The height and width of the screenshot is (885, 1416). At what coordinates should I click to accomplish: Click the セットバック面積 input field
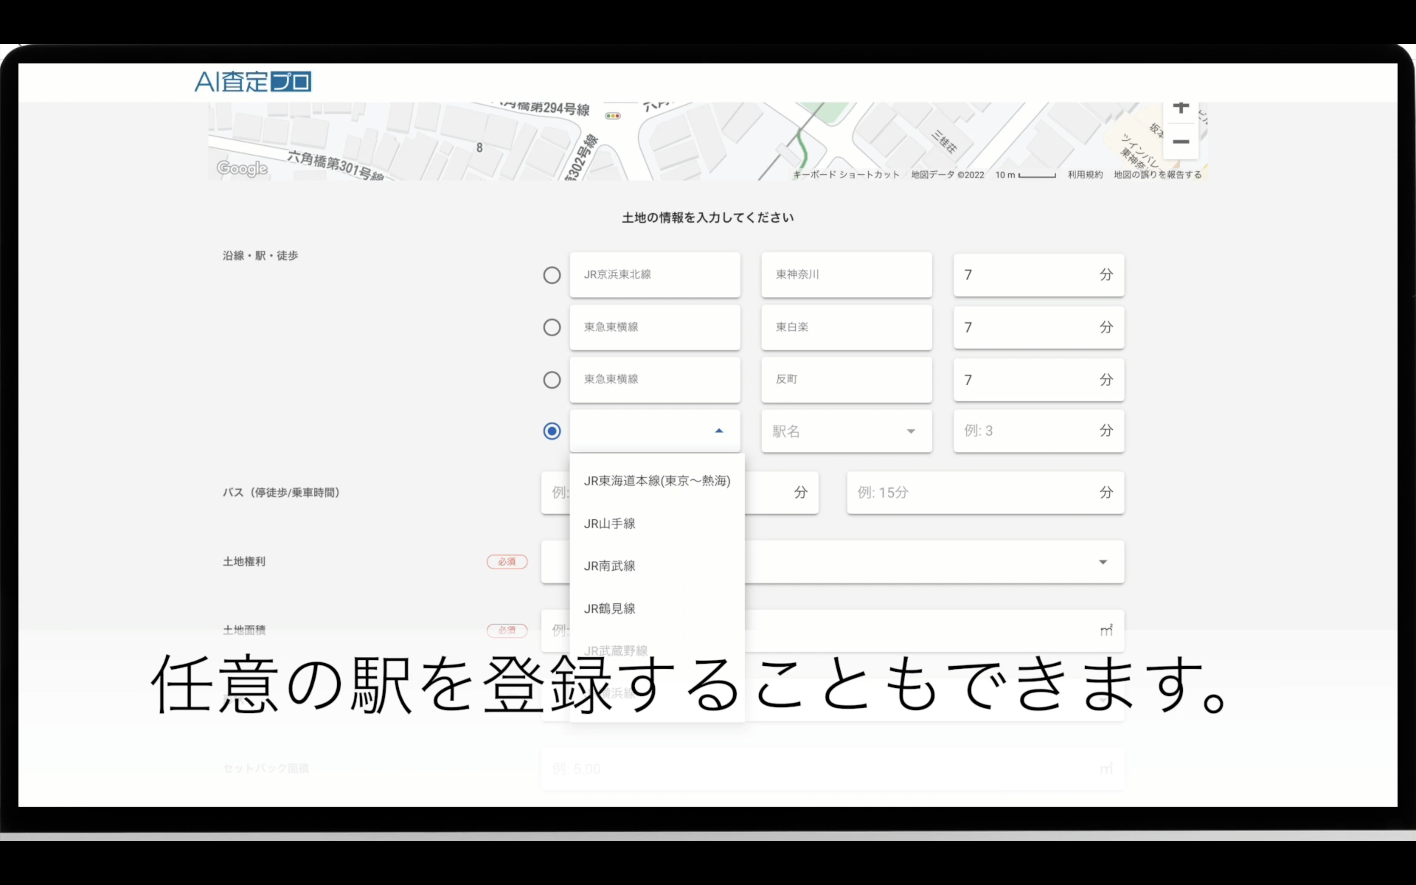tap(832, 768)
